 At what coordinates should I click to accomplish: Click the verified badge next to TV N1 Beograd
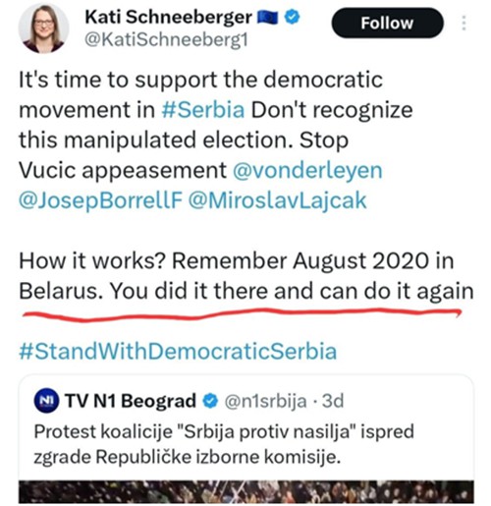[210, 401]
